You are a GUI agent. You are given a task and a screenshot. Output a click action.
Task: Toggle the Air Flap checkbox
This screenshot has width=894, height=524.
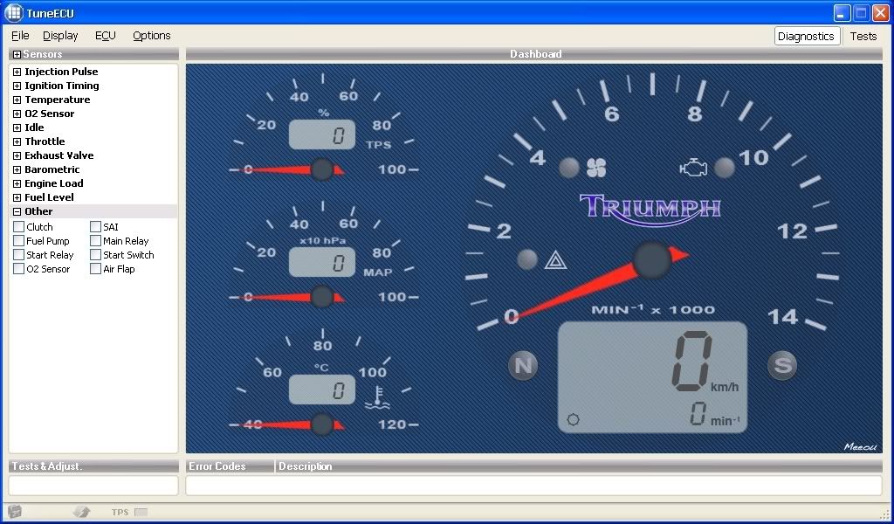[x=96, y=269]
